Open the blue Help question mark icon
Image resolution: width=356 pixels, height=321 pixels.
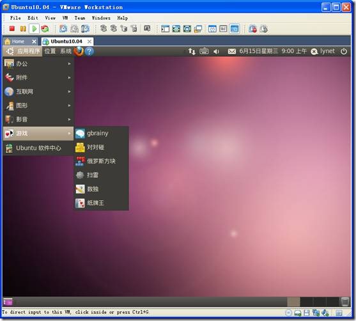point(89,51)
